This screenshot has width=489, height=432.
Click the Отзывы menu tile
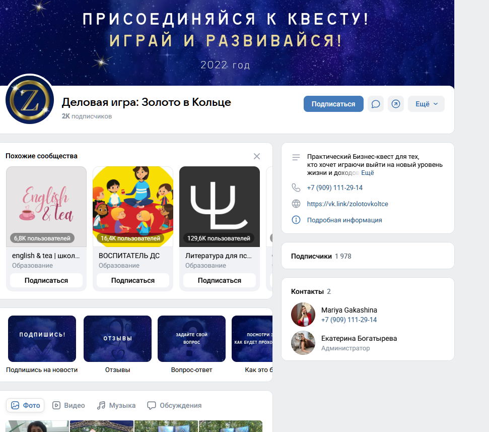(x=117, y=339)
